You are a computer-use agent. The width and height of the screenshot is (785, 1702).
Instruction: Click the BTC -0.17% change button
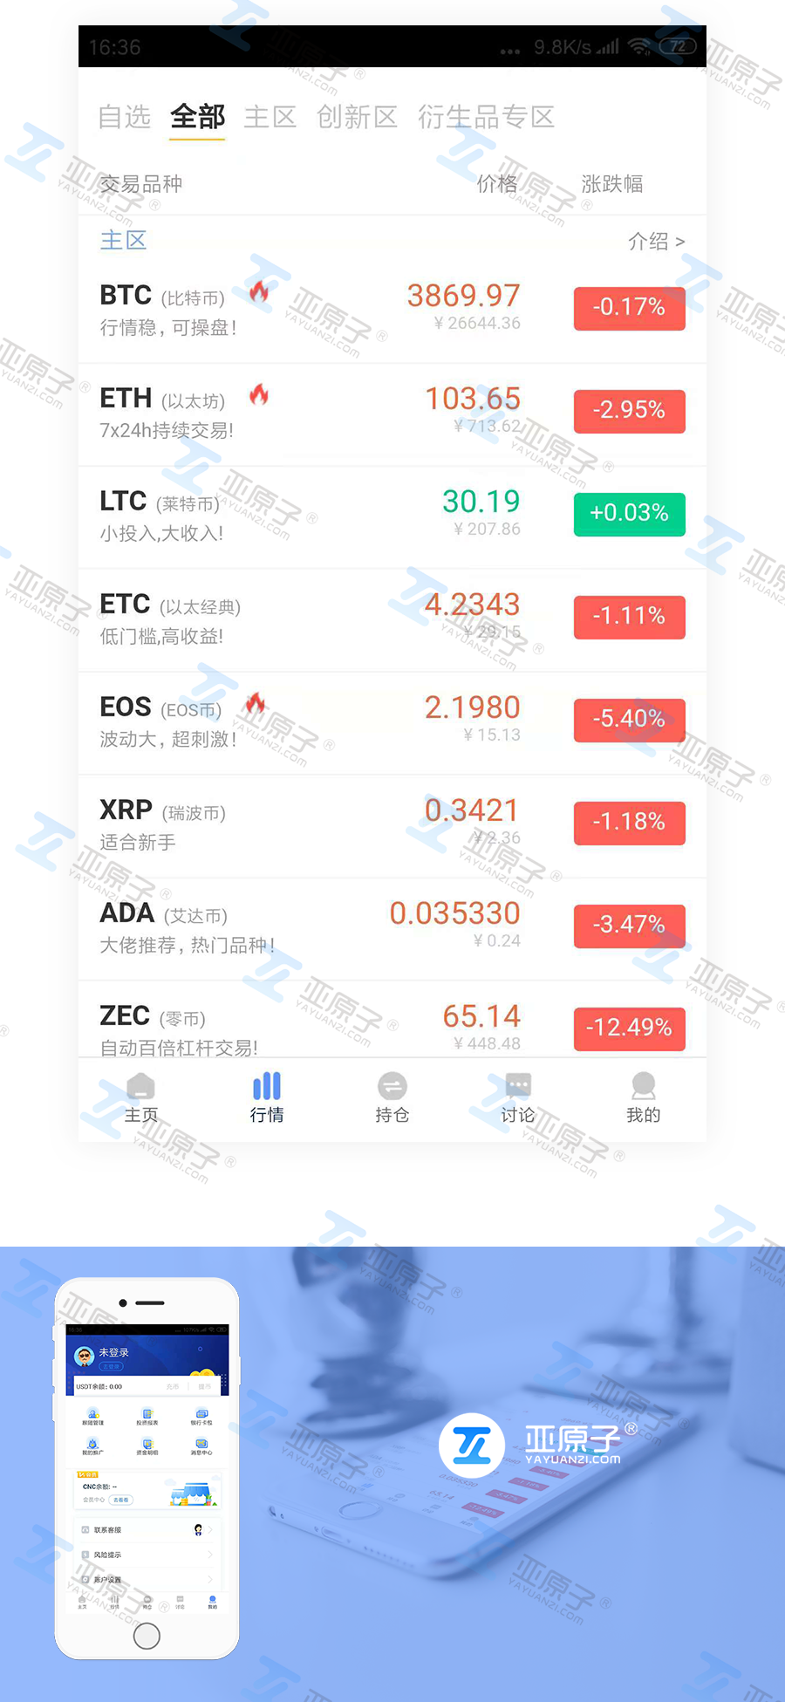click(629, 308)
